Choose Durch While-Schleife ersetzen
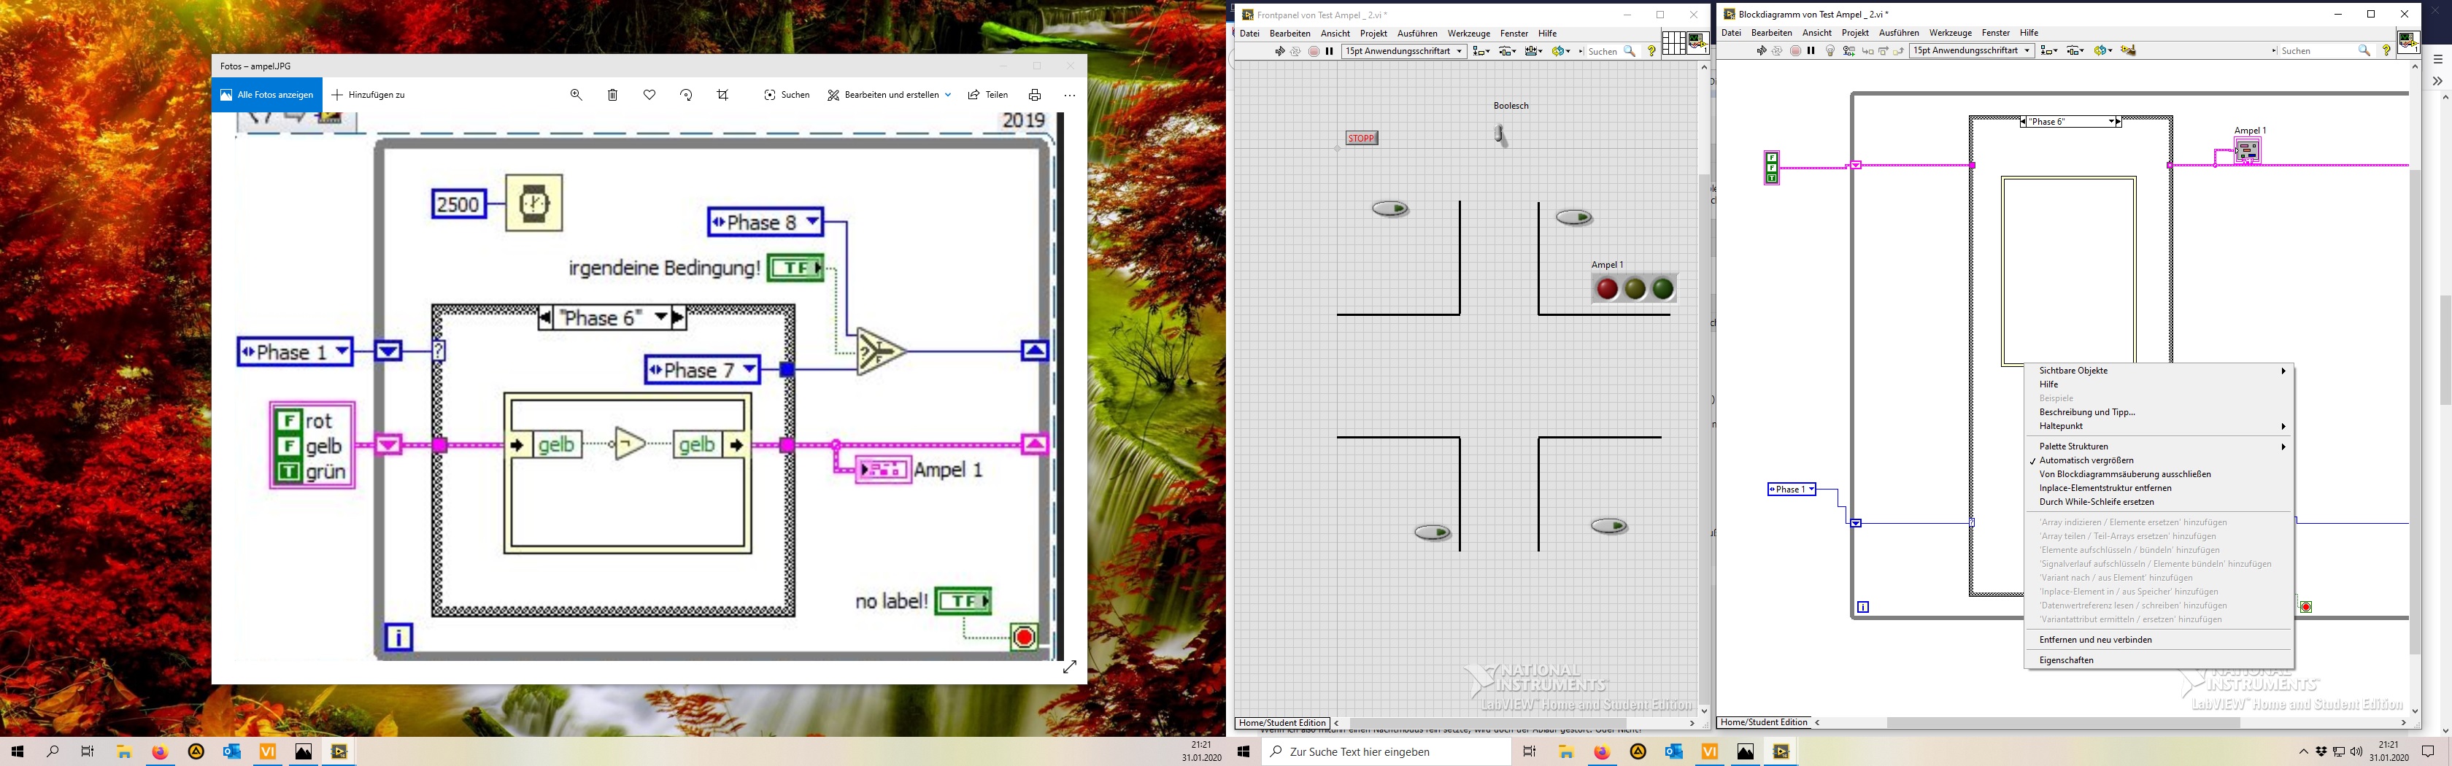Screen dimensions: 2452x766 [2159, 503]
